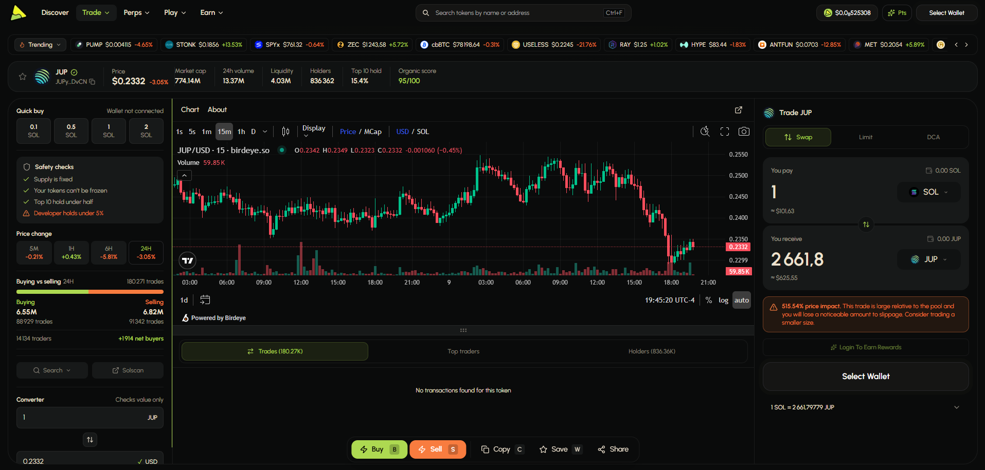Screen dimensions: 985x470
Task: Click the orange Sell button
Action: (438, 449)
